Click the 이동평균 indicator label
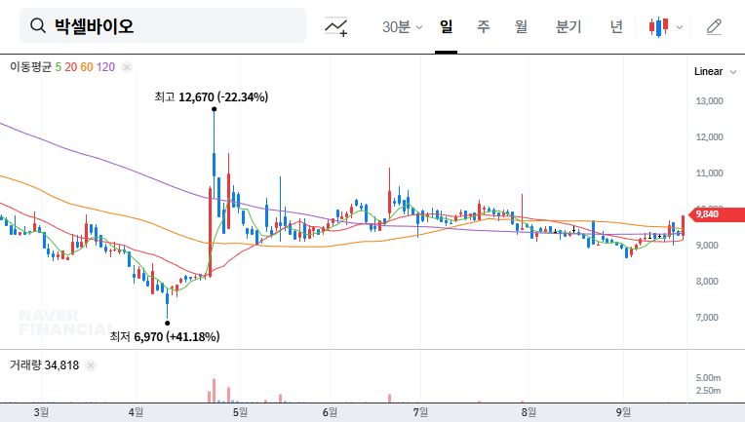Screen dimensions: 745x422 [30, 67]
